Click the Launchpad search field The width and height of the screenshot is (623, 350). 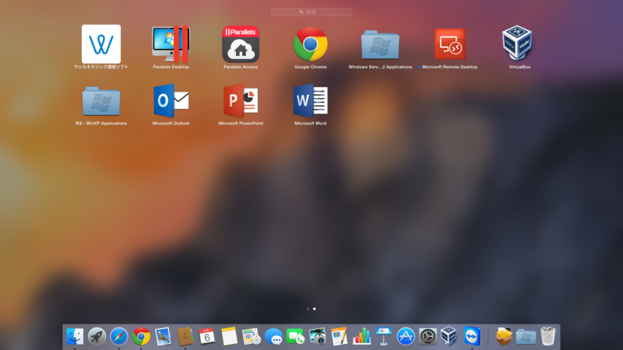tap(311, 12)
